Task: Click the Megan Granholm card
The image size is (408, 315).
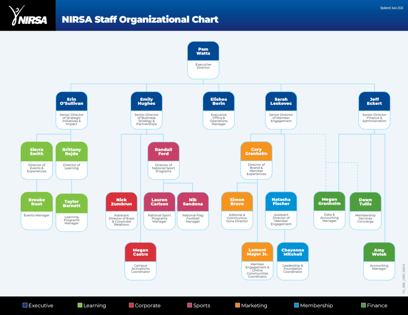Action: pos(330,210)
